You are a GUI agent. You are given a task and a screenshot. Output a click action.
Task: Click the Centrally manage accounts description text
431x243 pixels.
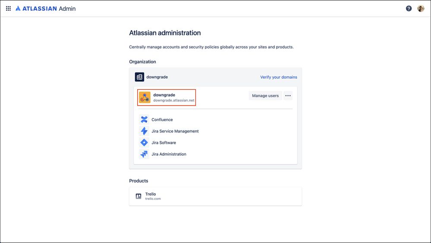211,47
